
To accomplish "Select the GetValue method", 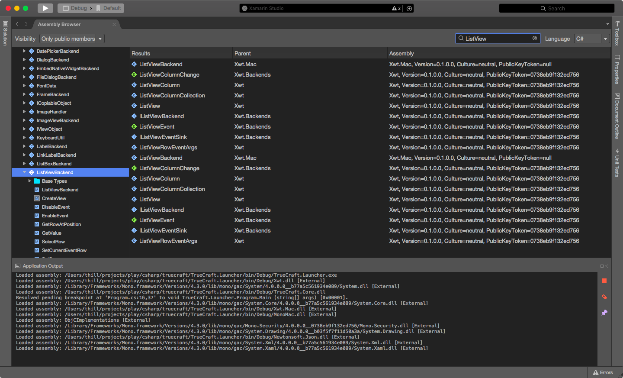I will click(51, 233).
